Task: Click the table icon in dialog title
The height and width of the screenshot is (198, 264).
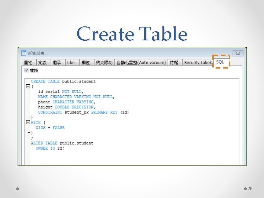Action: [24, 53]
